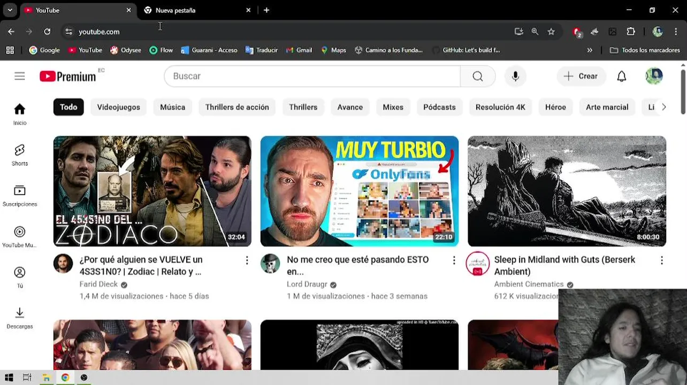The image size is (687, 385).
Task: Open the notifications bell
Action: click(621, 76)
